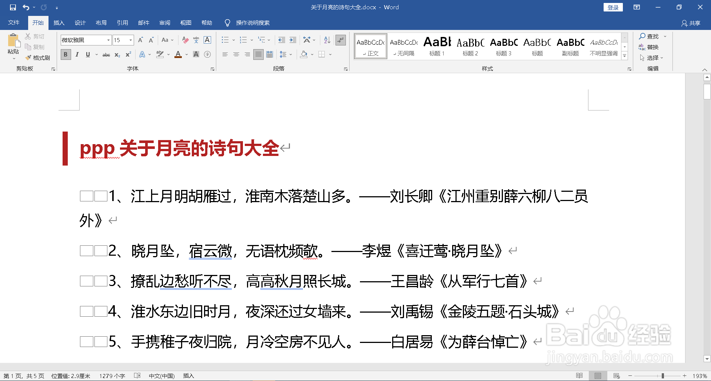This screenshot has height=381, width=711.
Task: Select the Format Painter tool
Action: click(x=38, y=58)
